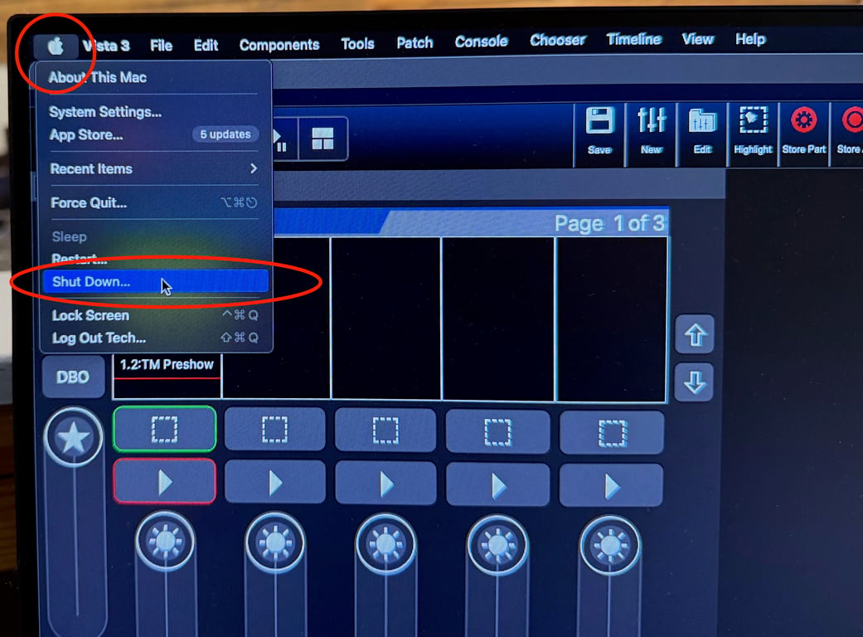Click second playback fader intensity knob
863x637 pixels.
pos(275,542)
